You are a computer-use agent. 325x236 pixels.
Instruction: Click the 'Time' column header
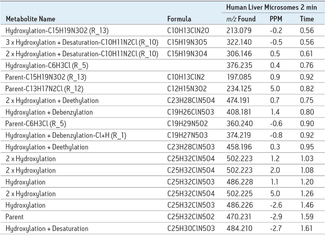tap(307, 19)
